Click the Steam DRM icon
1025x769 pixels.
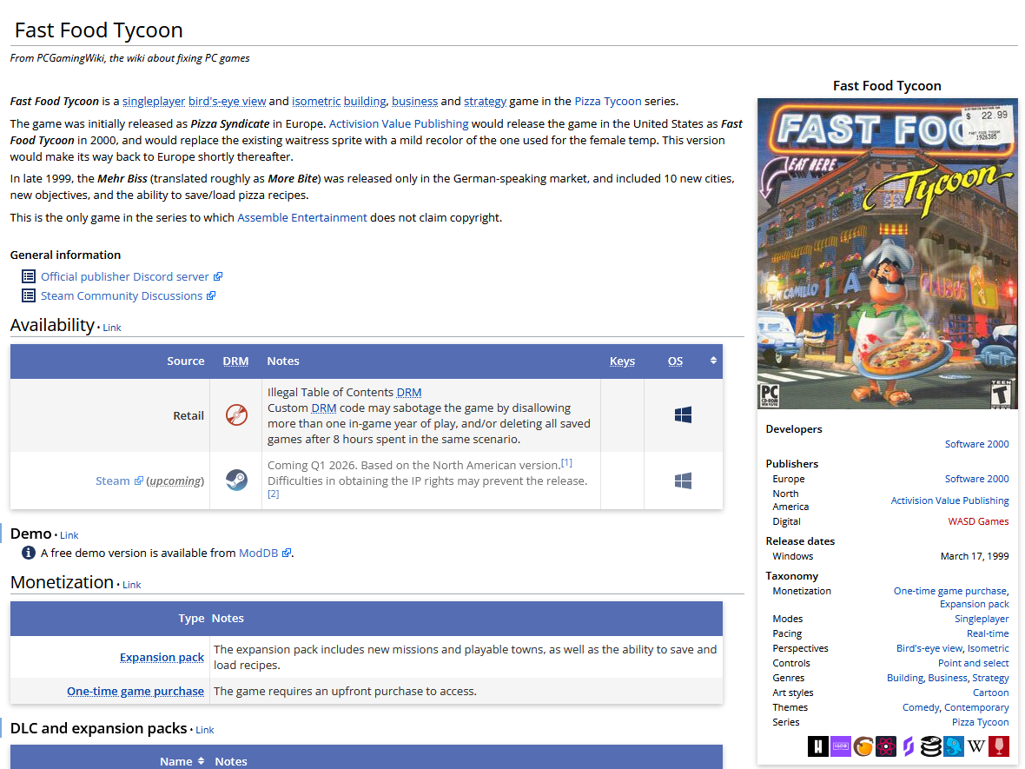(x=236, y=481)
